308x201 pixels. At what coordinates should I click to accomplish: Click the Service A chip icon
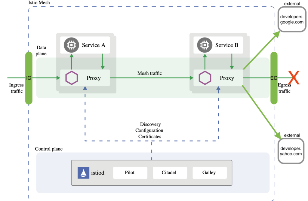tap(71, 45)
